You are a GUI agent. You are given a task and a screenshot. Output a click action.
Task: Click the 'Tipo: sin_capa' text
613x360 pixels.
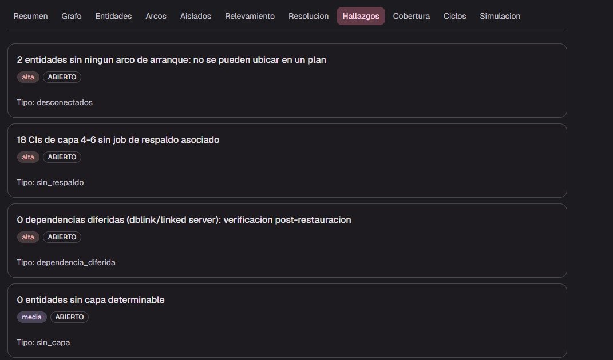point(43,343)
